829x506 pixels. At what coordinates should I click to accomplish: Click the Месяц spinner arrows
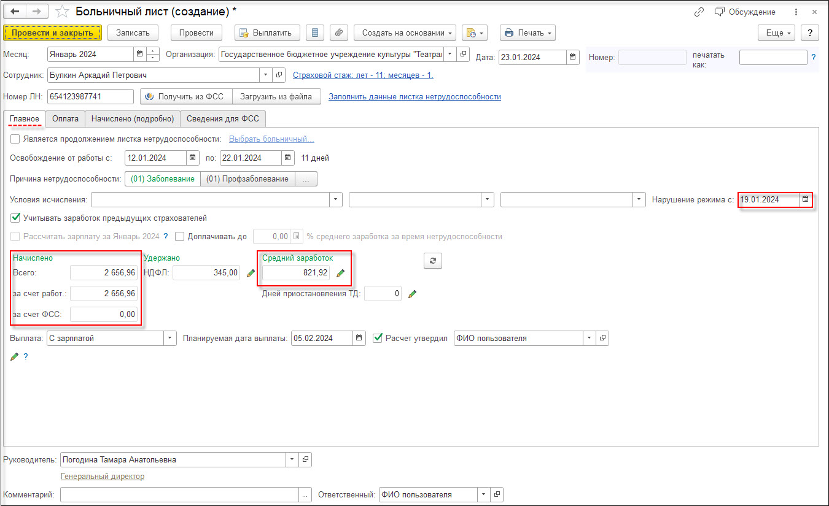153,54
